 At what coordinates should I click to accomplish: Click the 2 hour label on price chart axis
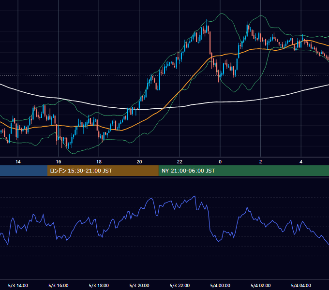pyautogui.click(x=261, y=162)
